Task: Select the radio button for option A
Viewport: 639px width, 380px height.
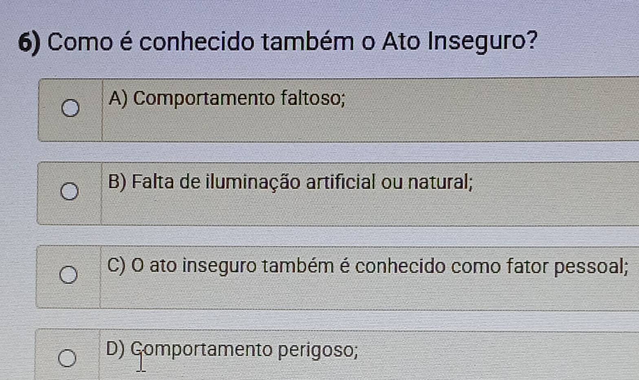Action: 71,109
